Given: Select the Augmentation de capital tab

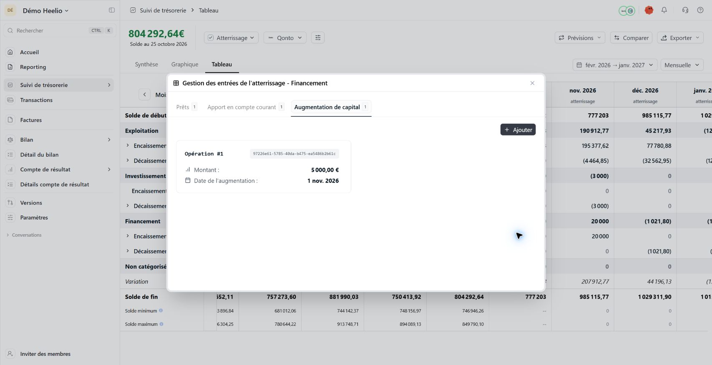Looking at the screenshot, I should click(x=331, y=107).
